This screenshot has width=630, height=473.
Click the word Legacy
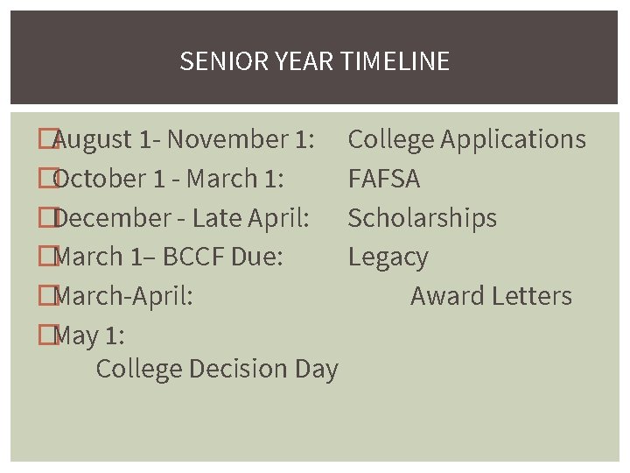click(388, 257)
